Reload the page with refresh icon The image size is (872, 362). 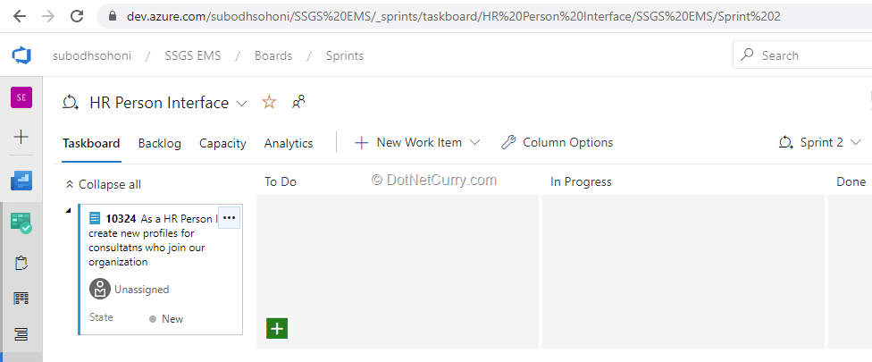(x=78, y=16)
